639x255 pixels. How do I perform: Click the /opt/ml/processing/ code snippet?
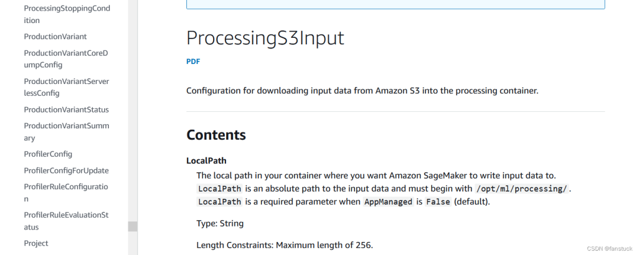click(521, 189)
